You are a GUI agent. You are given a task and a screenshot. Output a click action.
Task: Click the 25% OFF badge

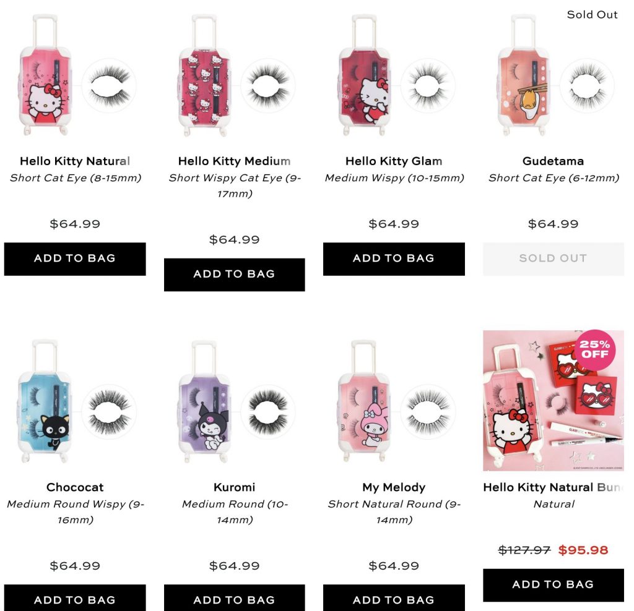tap(595, 350)
